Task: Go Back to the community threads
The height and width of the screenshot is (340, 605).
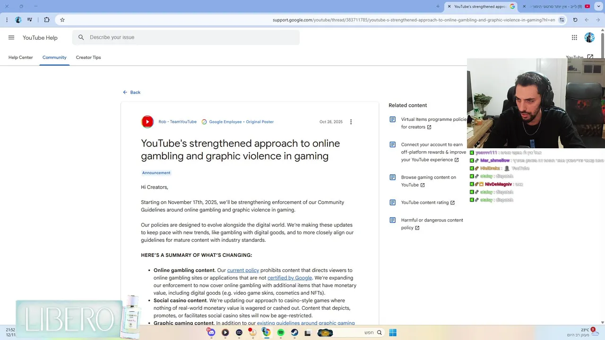Action: pyautogui.click(x=131, y=92)
